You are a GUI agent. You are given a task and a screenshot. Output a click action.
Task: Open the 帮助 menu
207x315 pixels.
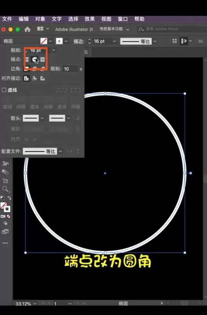coord(139,19)
